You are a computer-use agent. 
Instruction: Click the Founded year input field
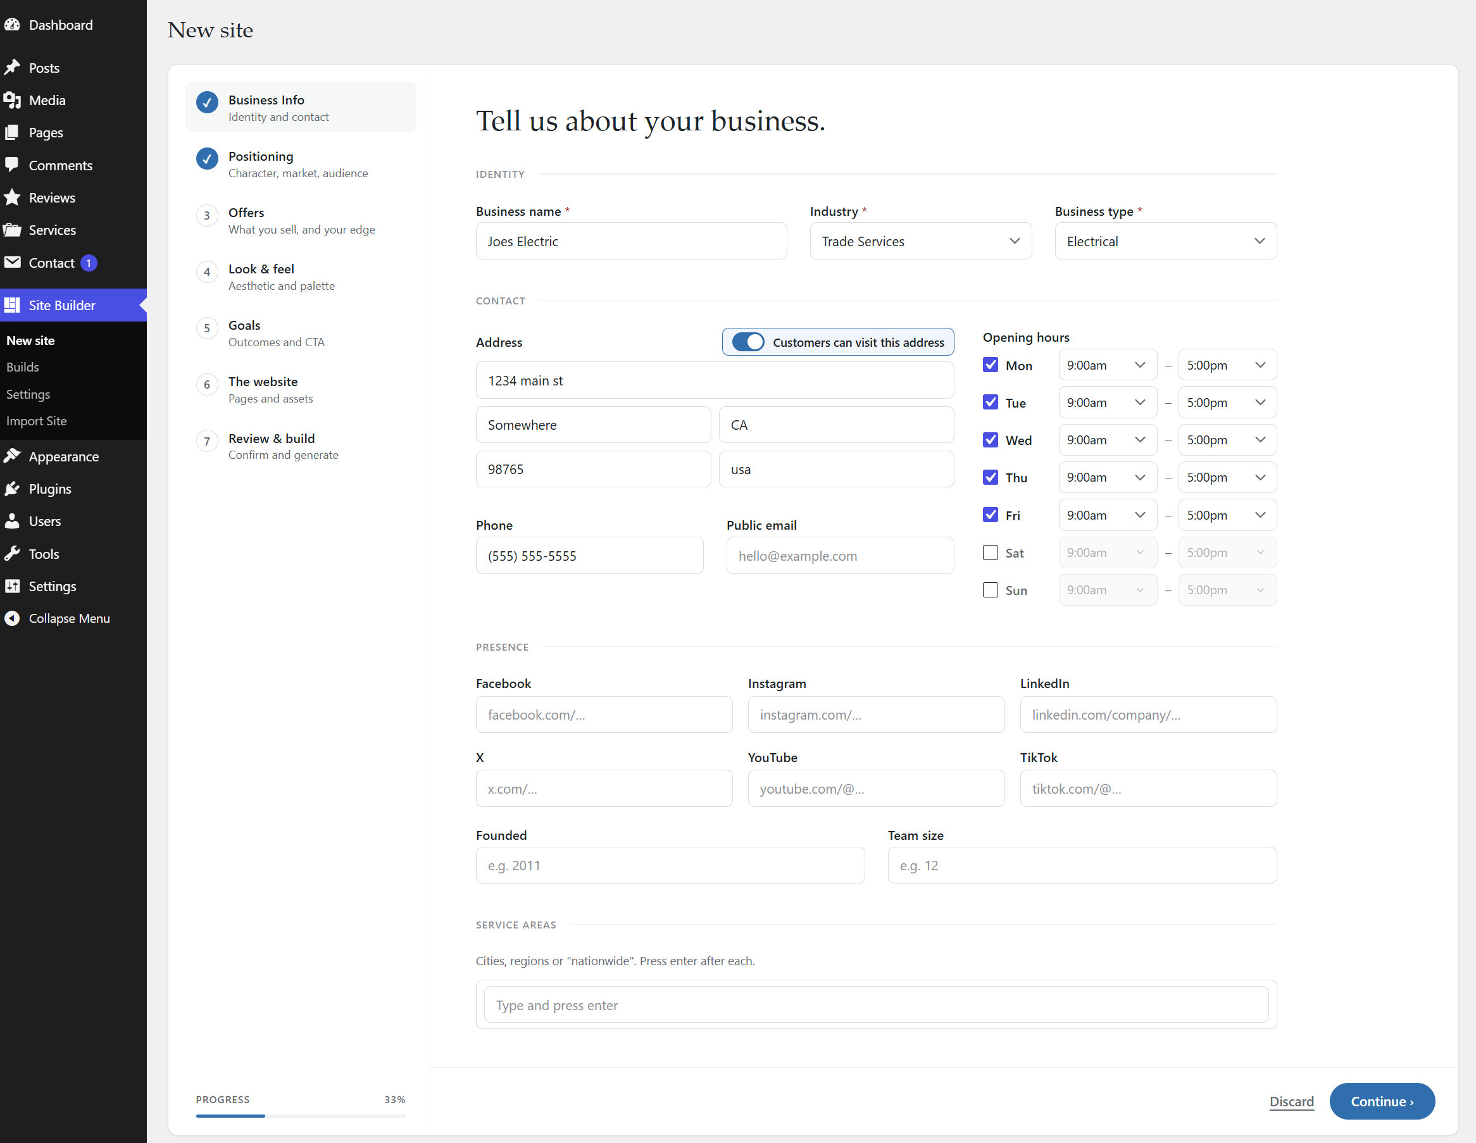click(x=670, y=865)
